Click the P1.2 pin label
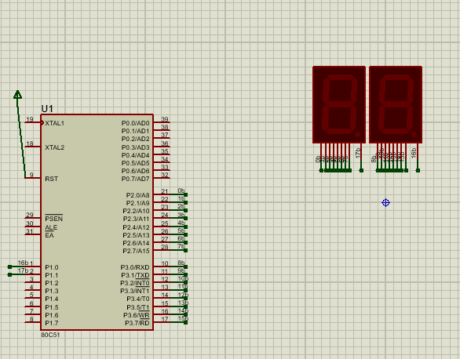The height and width of the screenshot is (359, 460). [52, 284]
